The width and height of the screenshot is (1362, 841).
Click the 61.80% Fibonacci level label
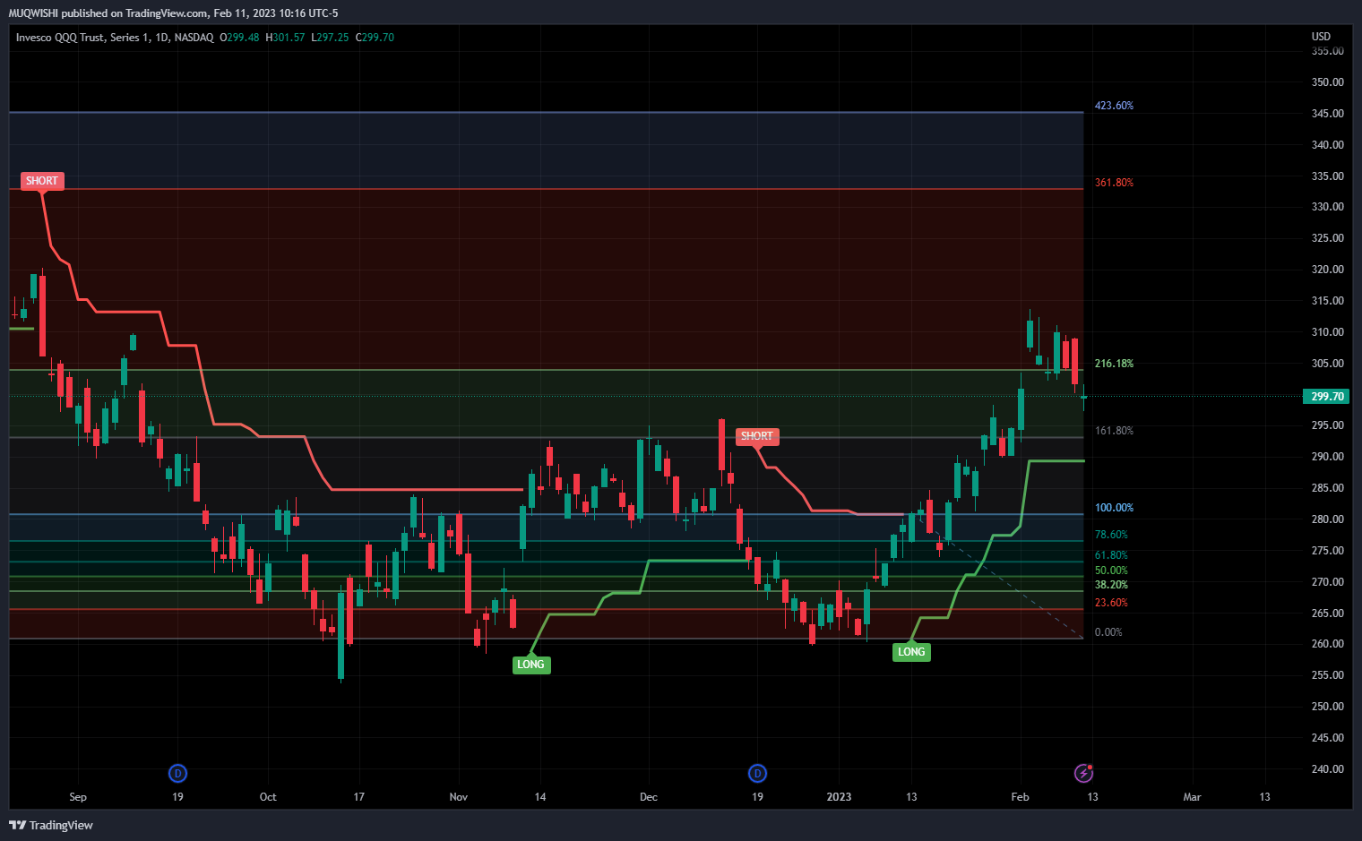coord(1111,555)
